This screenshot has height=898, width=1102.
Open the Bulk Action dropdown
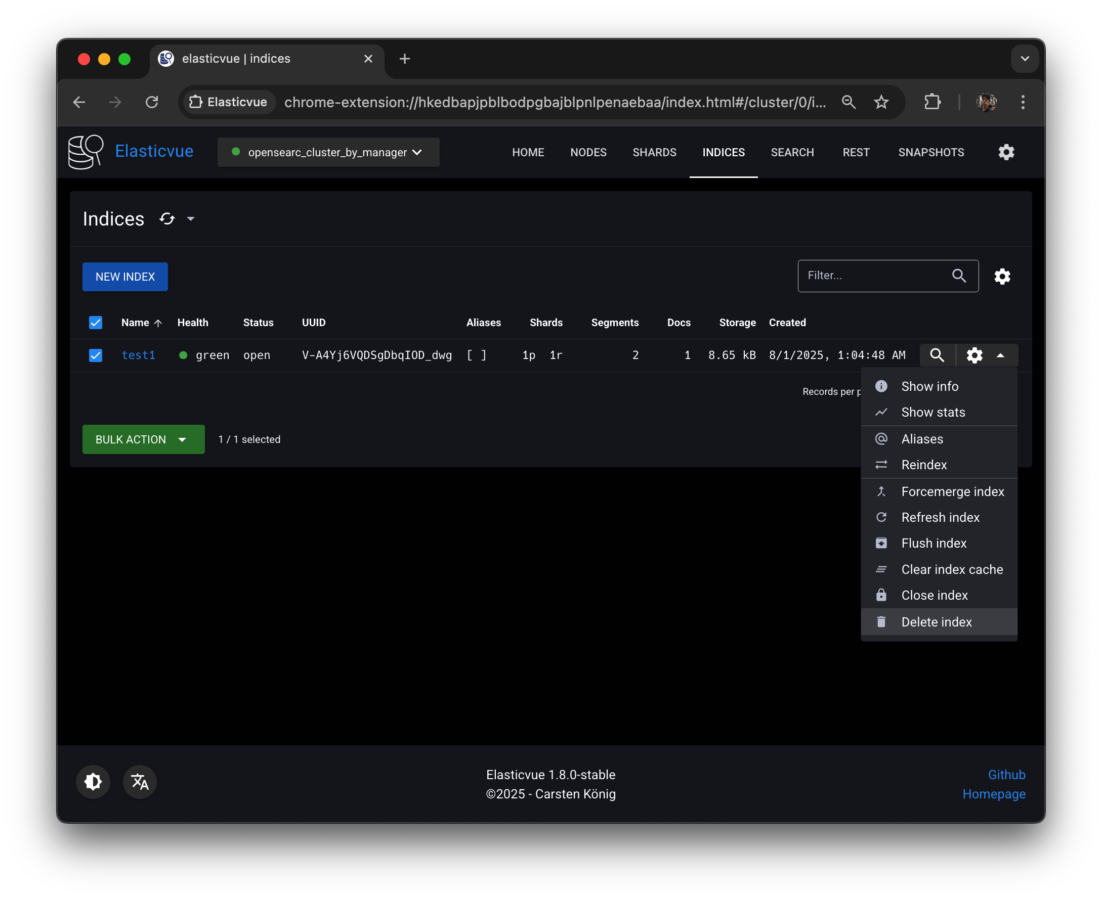[x=143, y=439]
